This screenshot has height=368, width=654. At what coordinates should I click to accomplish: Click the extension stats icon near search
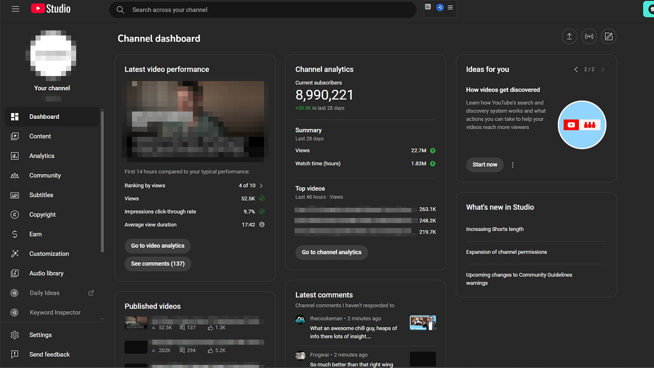428,7
